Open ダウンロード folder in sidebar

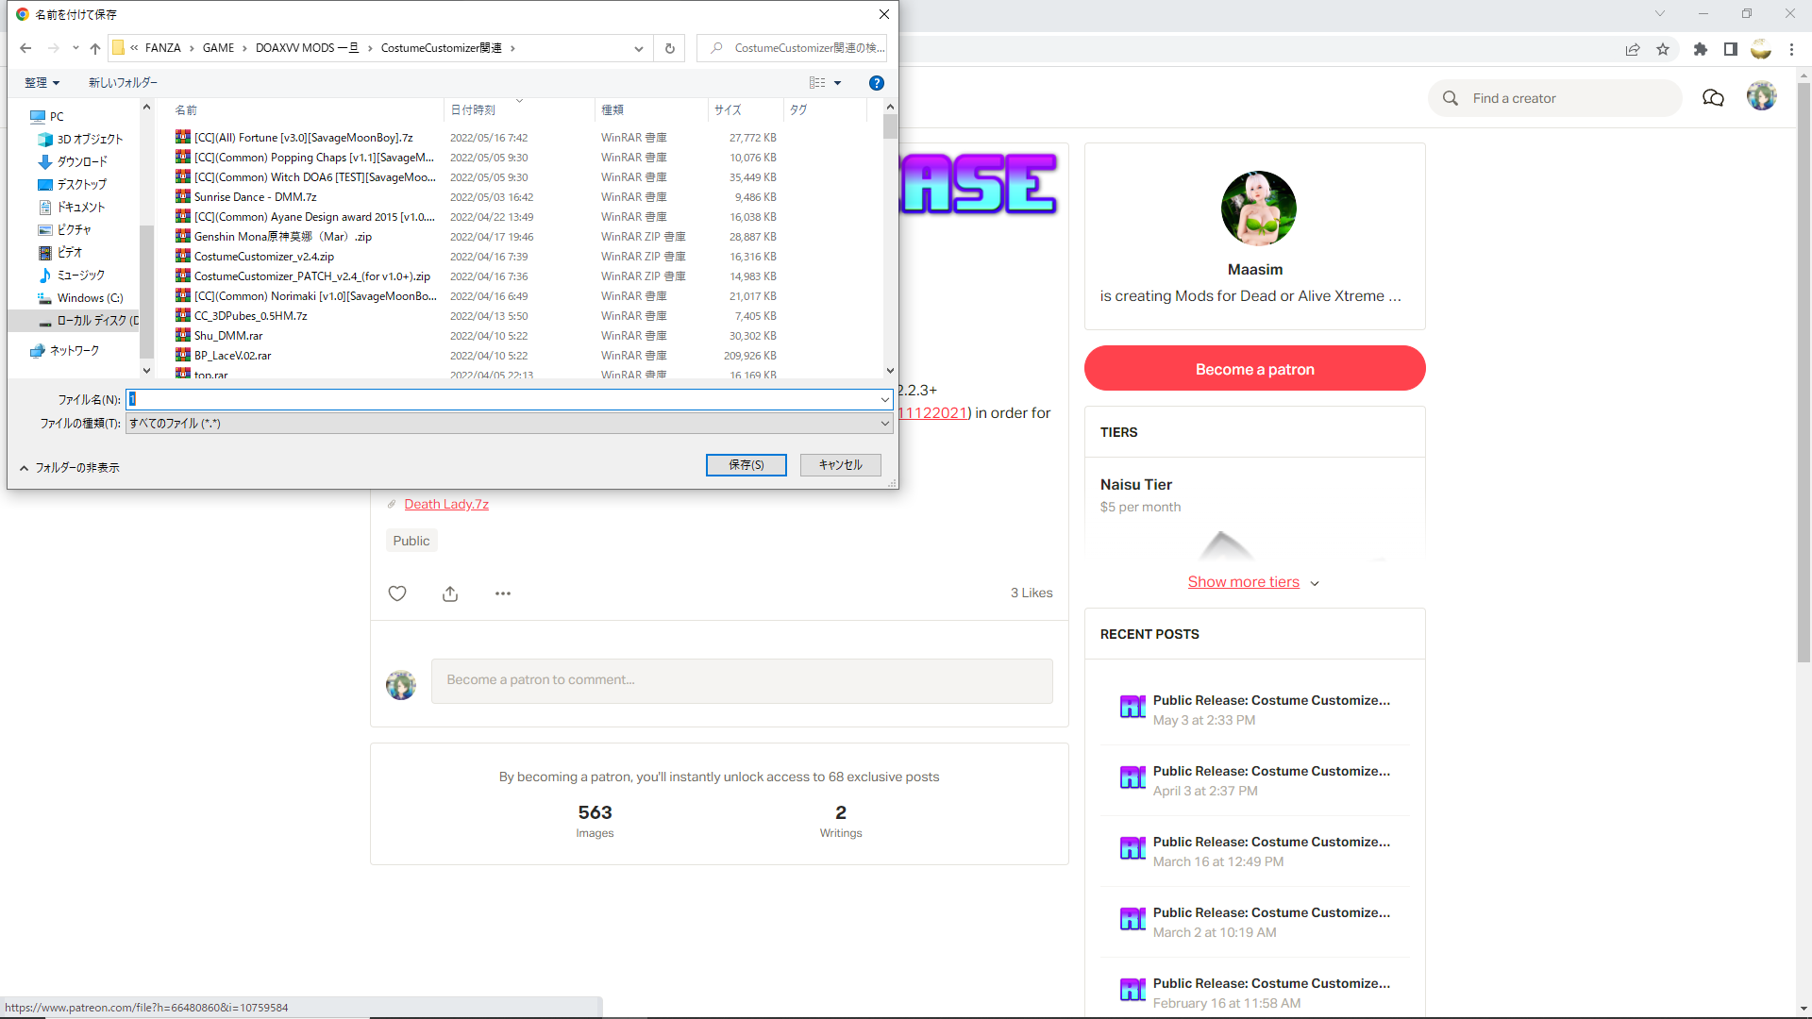point(73,161)
